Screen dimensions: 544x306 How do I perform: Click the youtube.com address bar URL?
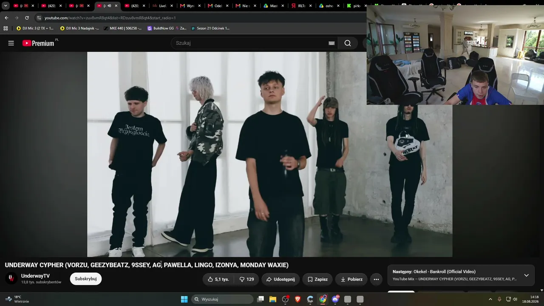point(110,18)
